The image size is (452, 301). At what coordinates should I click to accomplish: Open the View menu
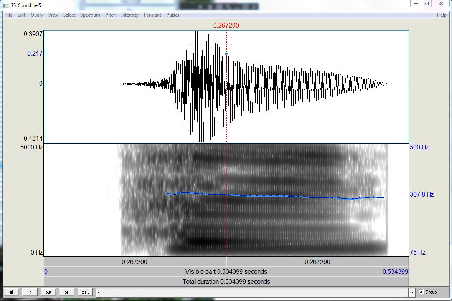coord(53,15)
